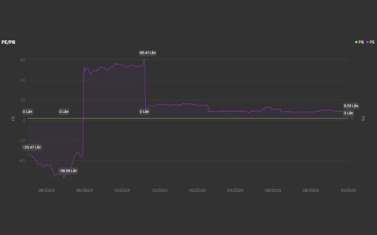Click the 60 value on y-axis

pos(22,60)
